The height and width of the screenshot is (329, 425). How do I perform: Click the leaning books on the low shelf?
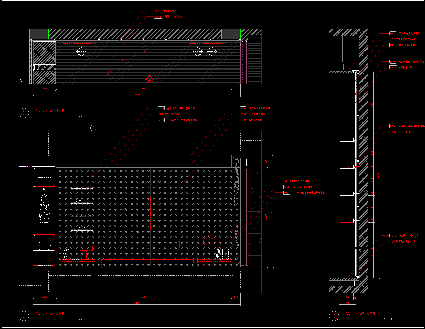click(65, 254)
